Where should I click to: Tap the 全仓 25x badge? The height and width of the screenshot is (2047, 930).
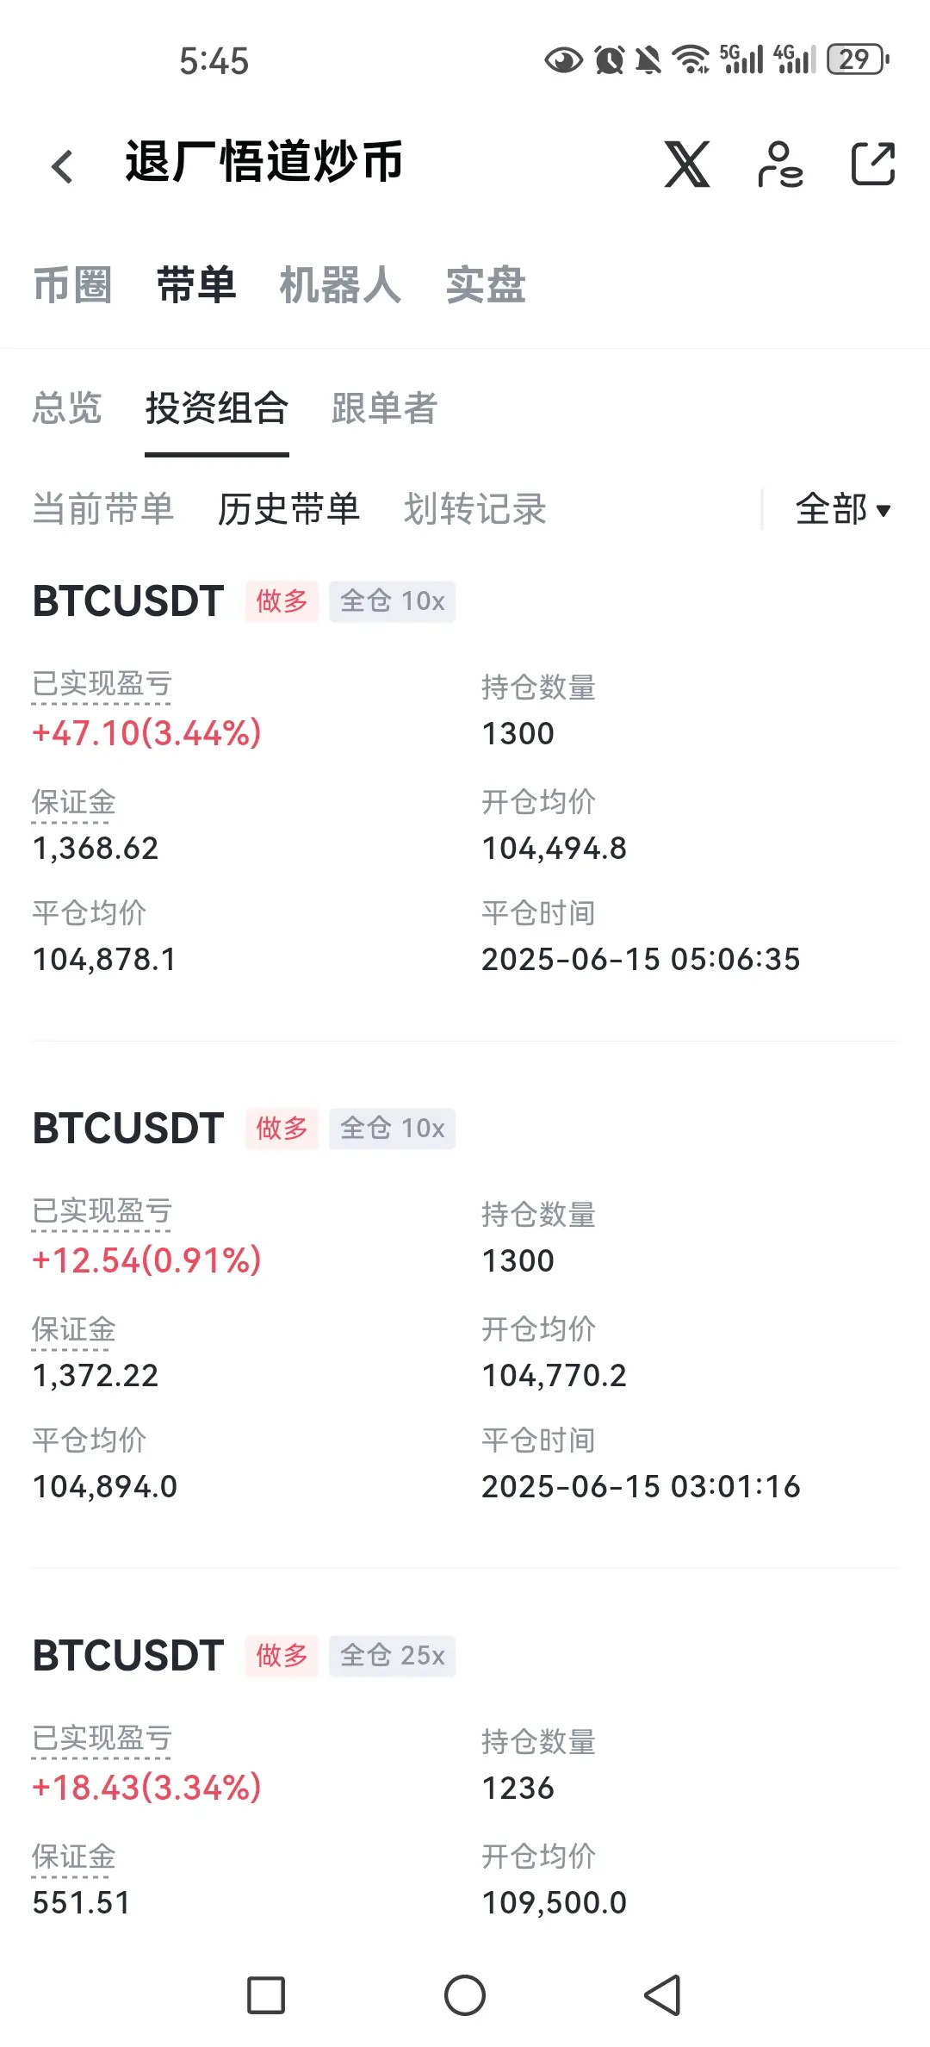coord(393,1656)
